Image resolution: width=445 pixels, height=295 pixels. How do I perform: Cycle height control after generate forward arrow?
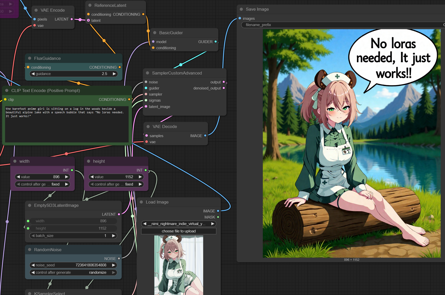pos(140,184)
